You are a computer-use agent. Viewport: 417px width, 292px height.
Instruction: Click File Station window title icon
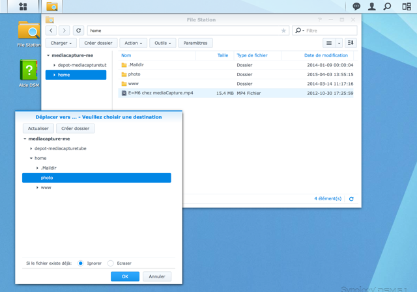click(50, 20)
